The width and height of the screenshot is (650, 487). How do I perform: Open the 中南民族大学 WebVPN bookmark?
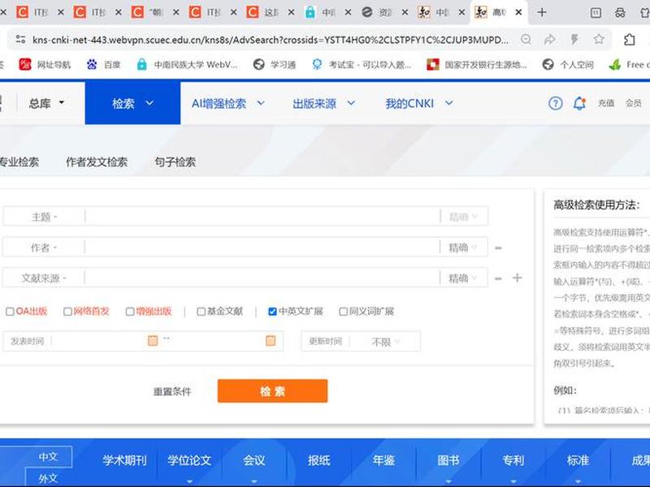point(188,65)
